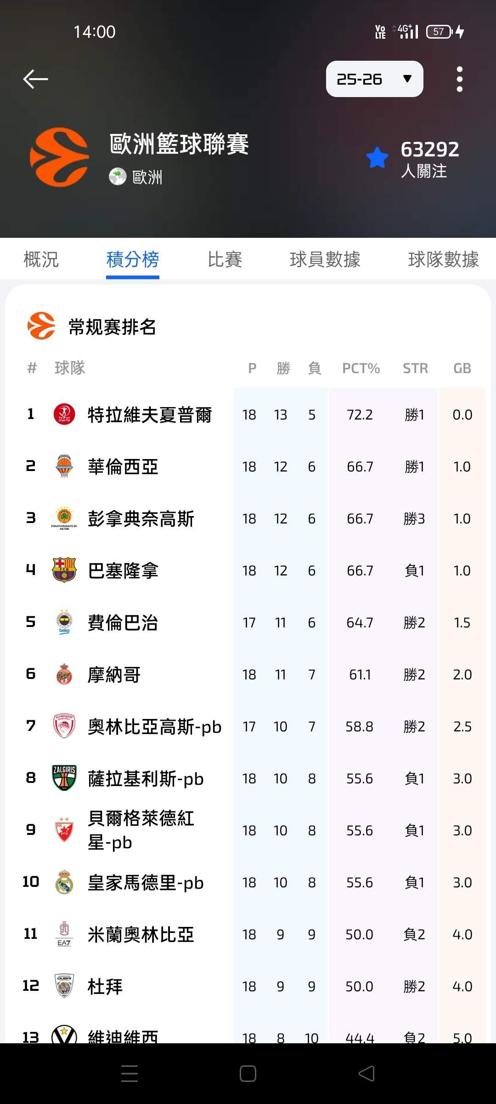Open the 巴塞隆拿 club crest
Screen dimensions: 496x1104
pos(64,570)
